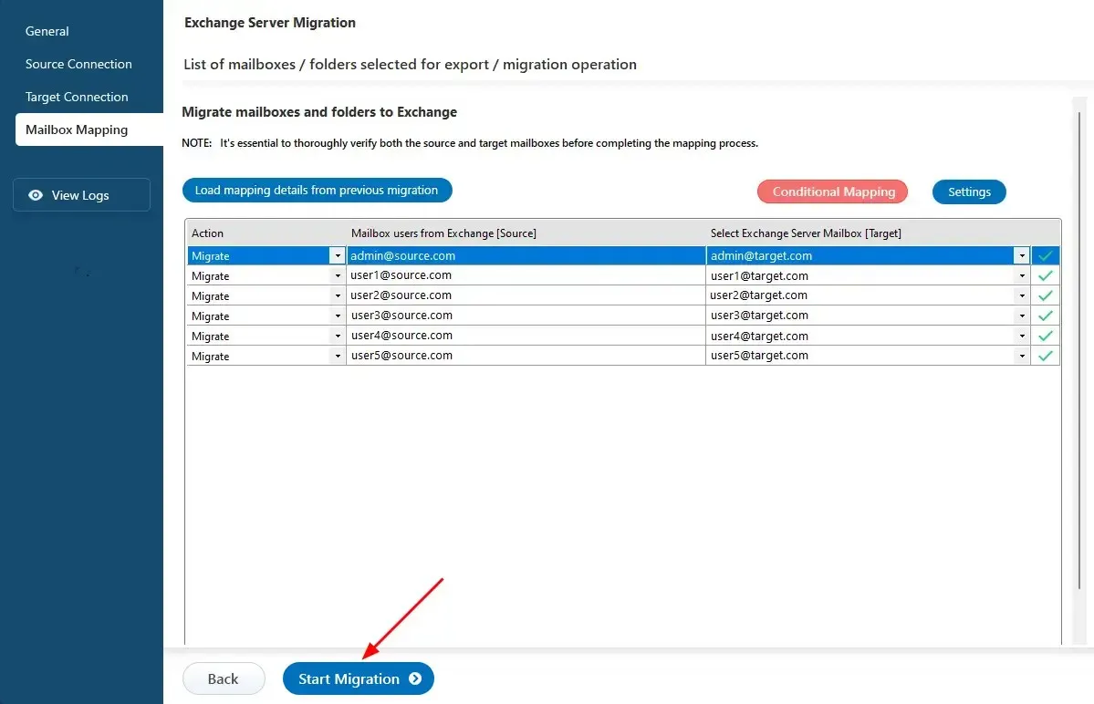Screen dimensions: 1094x704
Task: Select the user5@source.com mailbox cell
Action: [x=526, y=356]
